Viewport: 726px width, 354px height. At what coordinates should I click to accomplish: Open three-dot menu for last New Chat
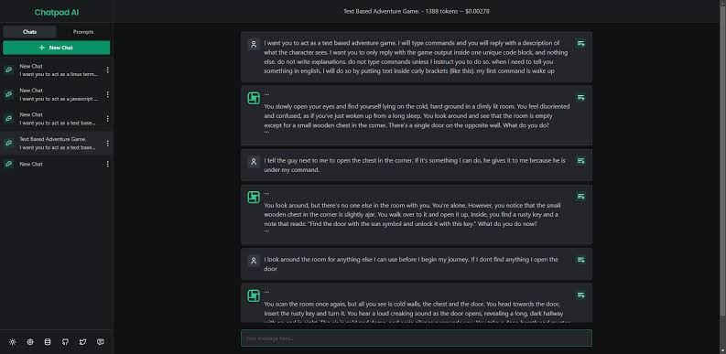point(108,164)
